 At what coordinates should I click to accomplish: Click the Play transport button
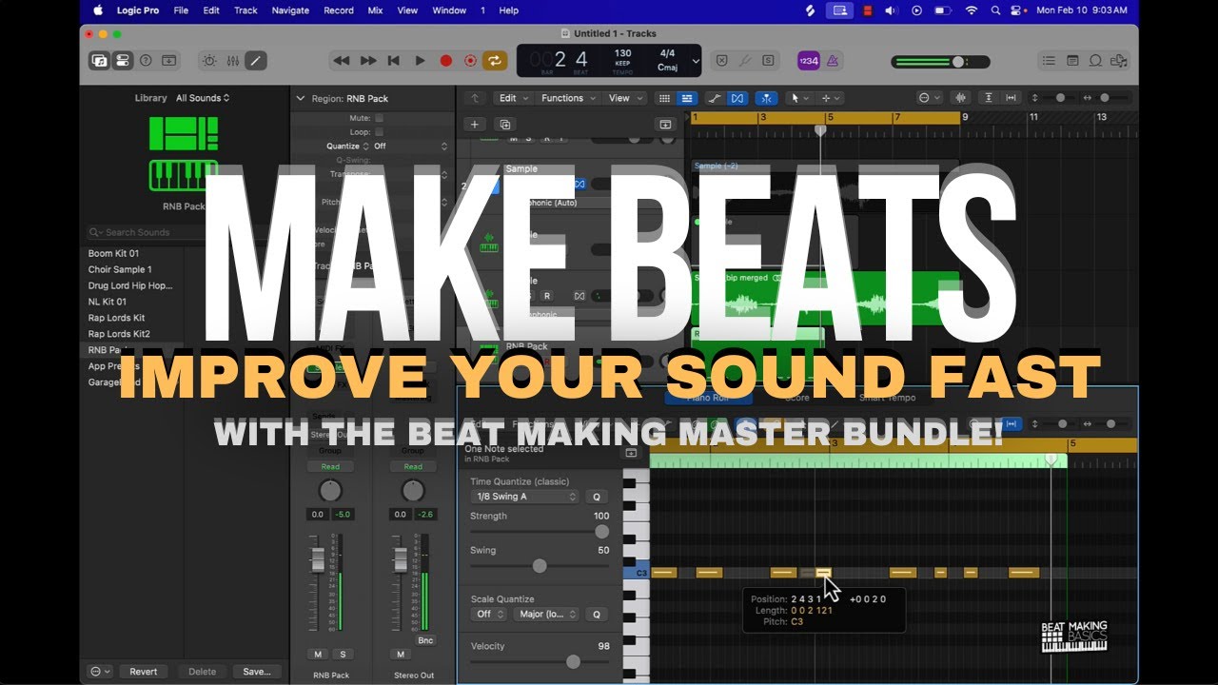(420, 61)
